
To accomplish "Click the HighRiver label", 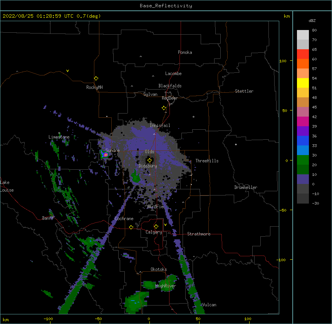I will tap(166, 286).
